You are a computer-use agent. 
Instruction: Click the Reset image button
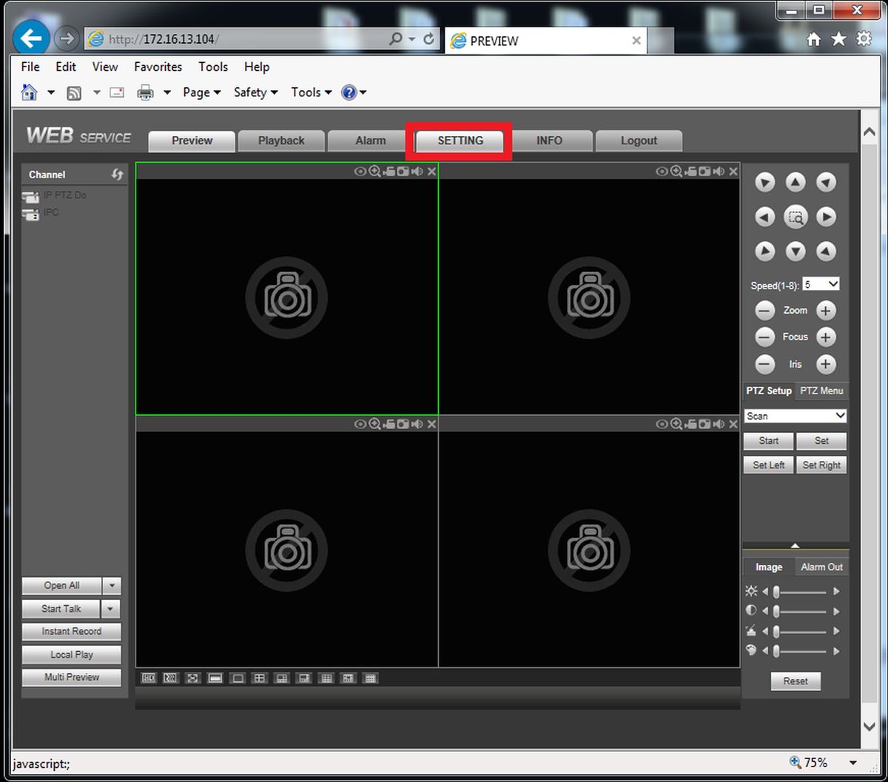pyautogui.click(x=795, y=681)
